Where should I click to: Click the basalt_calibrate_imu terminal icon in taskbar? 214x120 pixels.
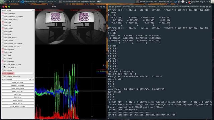click(137, 2)
